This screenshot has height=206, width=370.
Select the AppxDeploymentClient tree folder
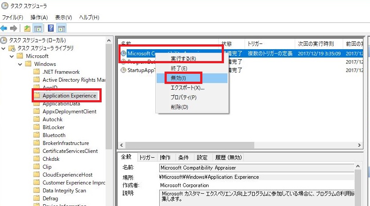tap(70, 112)
